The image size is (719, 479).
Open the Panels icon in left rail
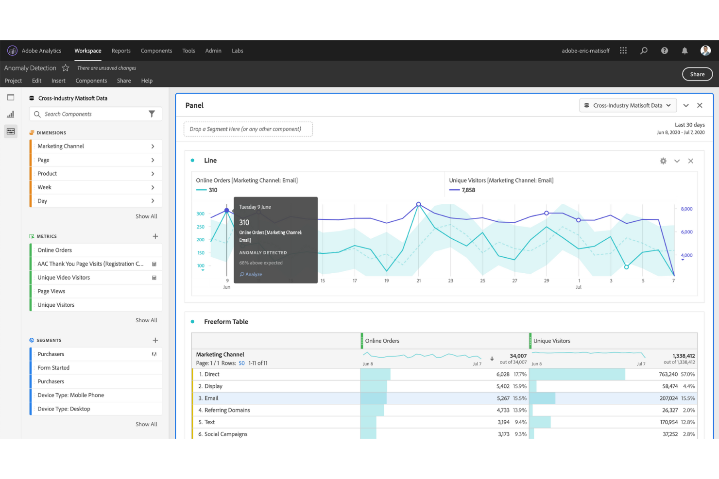click(11, 98)
